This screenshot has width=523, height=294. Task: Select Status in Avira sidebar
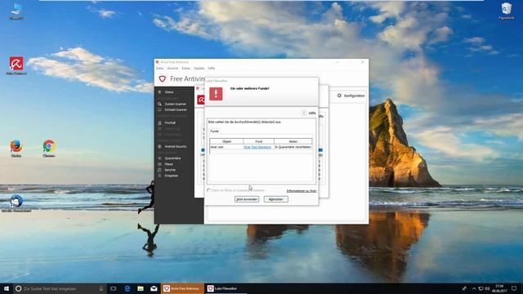coord(169,92)
